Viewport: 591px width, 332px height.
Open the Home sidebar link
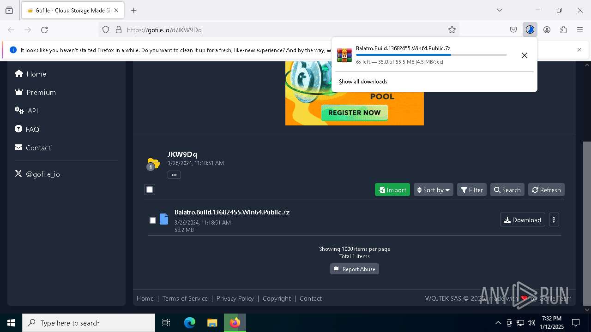[30, 74]
